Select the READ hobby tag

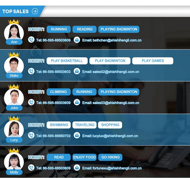click(x=59, y=157)
